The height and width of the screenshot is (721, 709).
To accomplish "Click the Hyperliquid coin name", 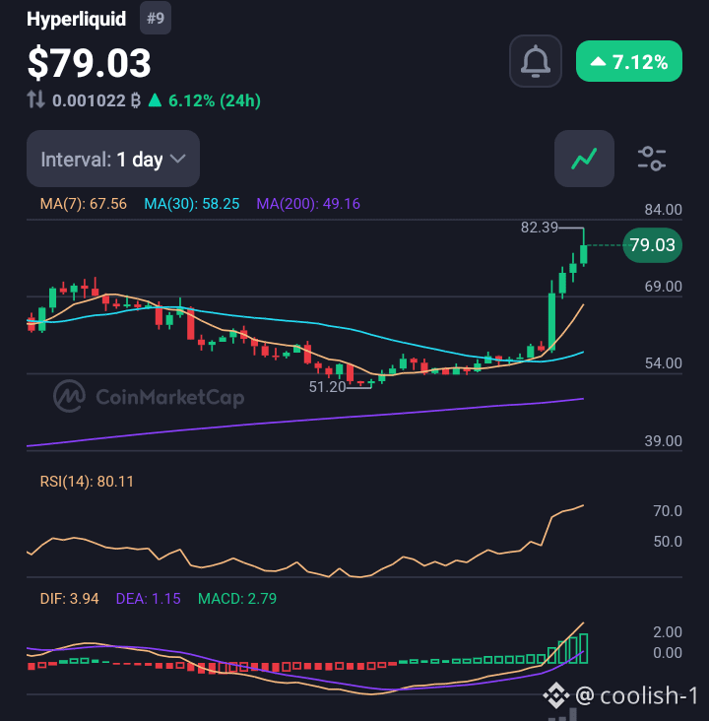I will point(77,20).
